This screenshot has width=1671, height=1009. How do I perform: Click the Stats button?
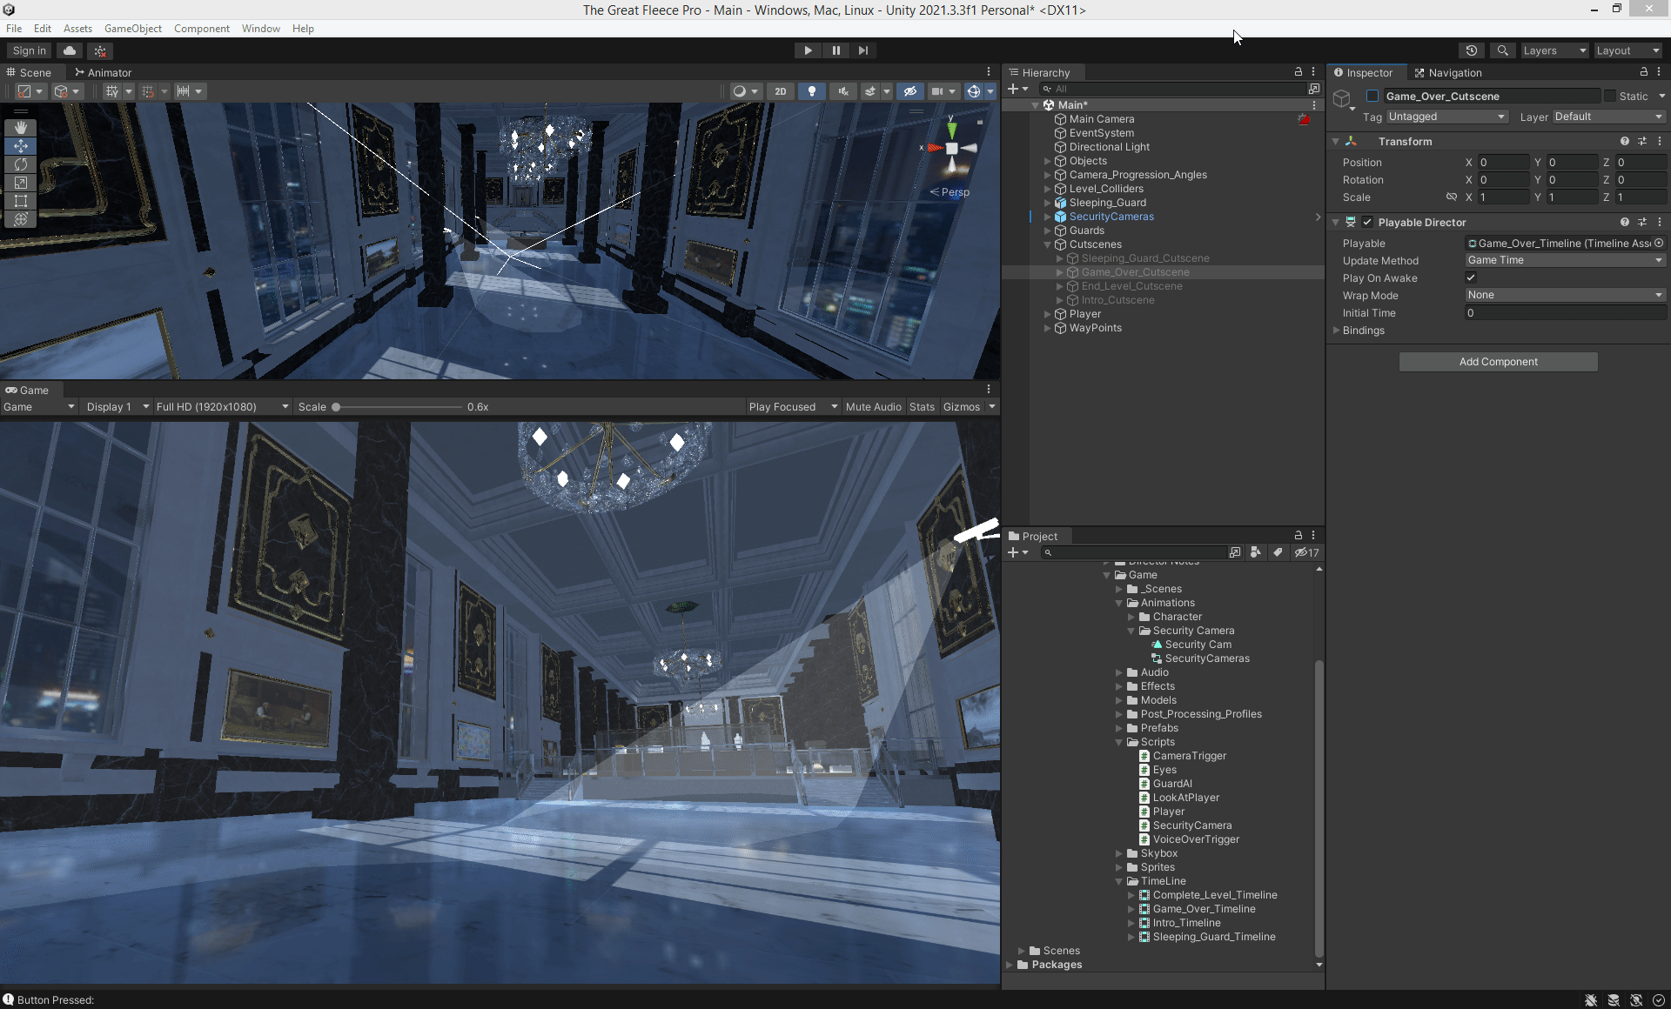[x=922, y=406]
